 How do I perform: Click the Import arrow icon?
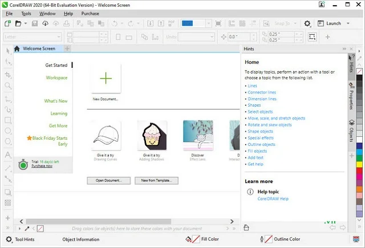pos(150,23)
